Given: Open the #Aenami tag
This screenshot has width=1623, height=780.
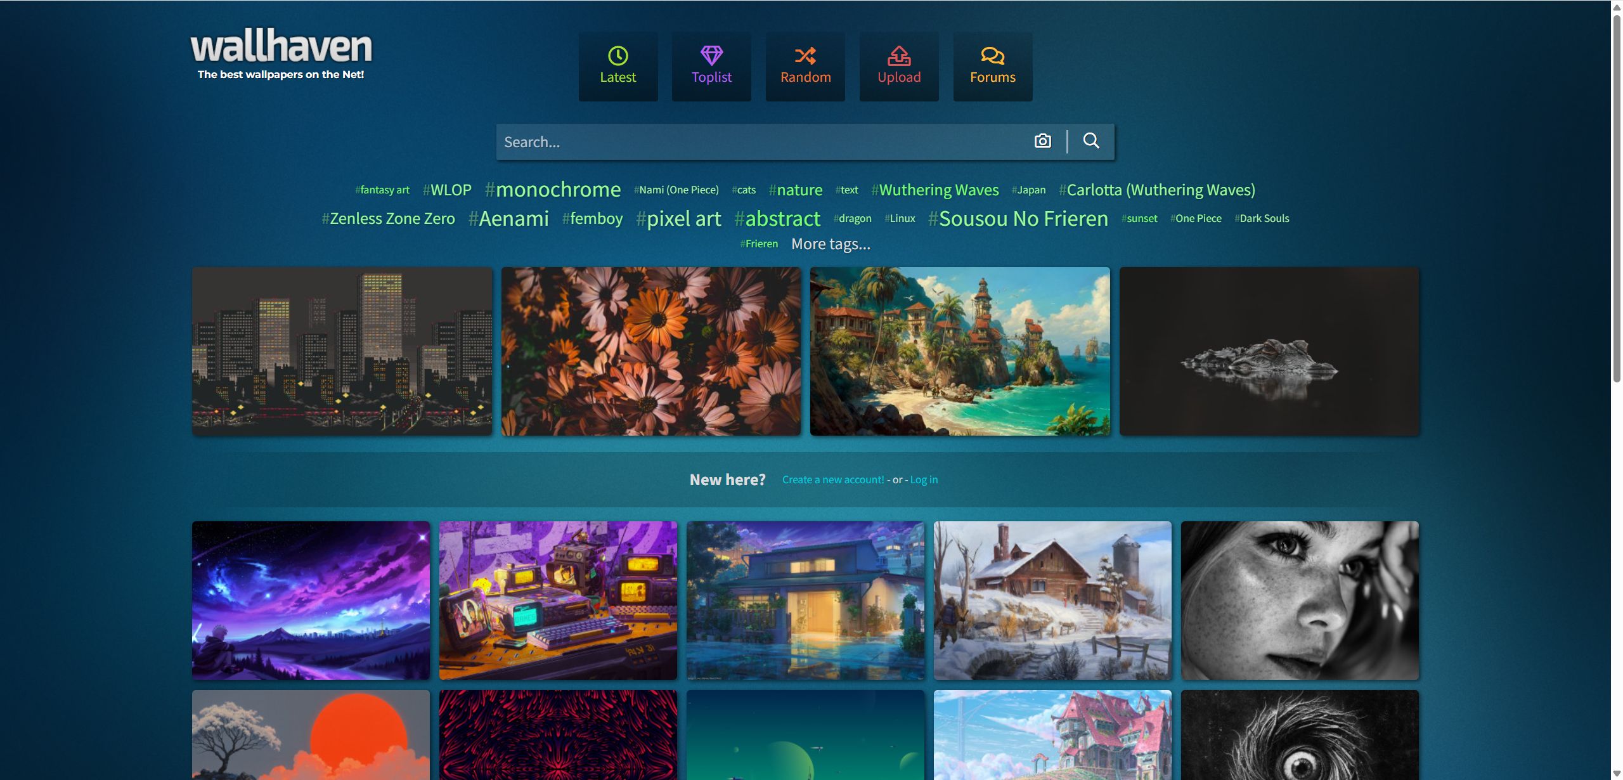Looking at the screenshot, I should point(508,218).
